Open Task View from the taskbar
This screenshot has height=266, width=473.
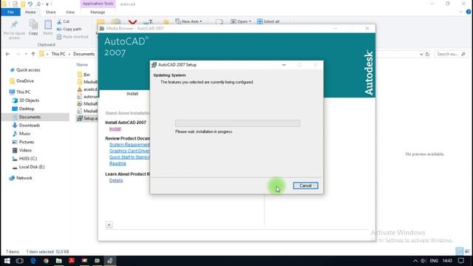(20, 261)
